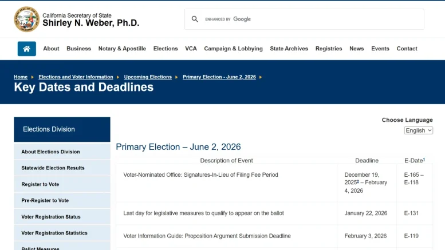Open the Choose Language English dropdown
445x250 pixels.
pos(418,130)
